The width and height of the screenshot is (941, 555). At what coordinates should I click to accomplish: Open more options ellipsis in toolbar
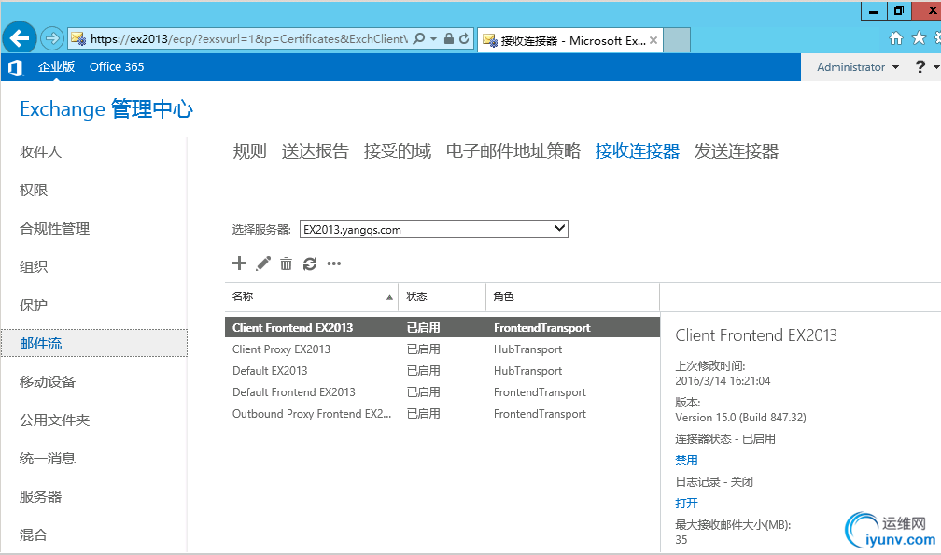(333, 263)
